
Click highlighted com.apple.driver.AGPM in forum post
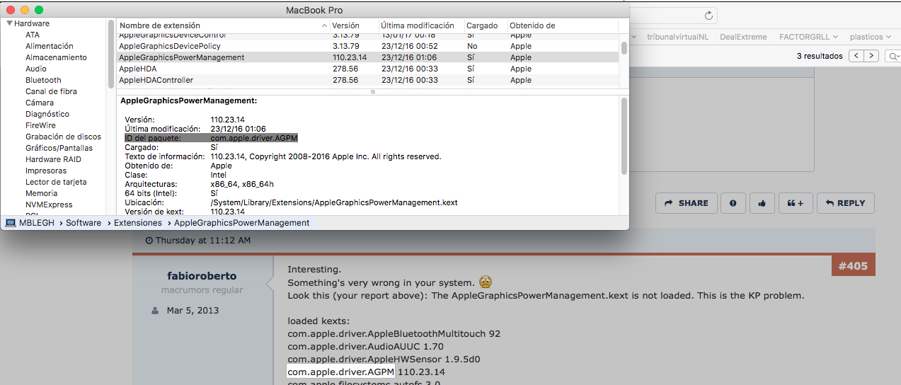[340, 372]
